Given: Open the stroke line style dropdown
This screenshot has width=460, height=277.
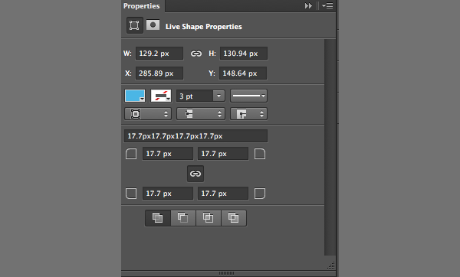Looking at the screenshot, I should tap(248, 96).
